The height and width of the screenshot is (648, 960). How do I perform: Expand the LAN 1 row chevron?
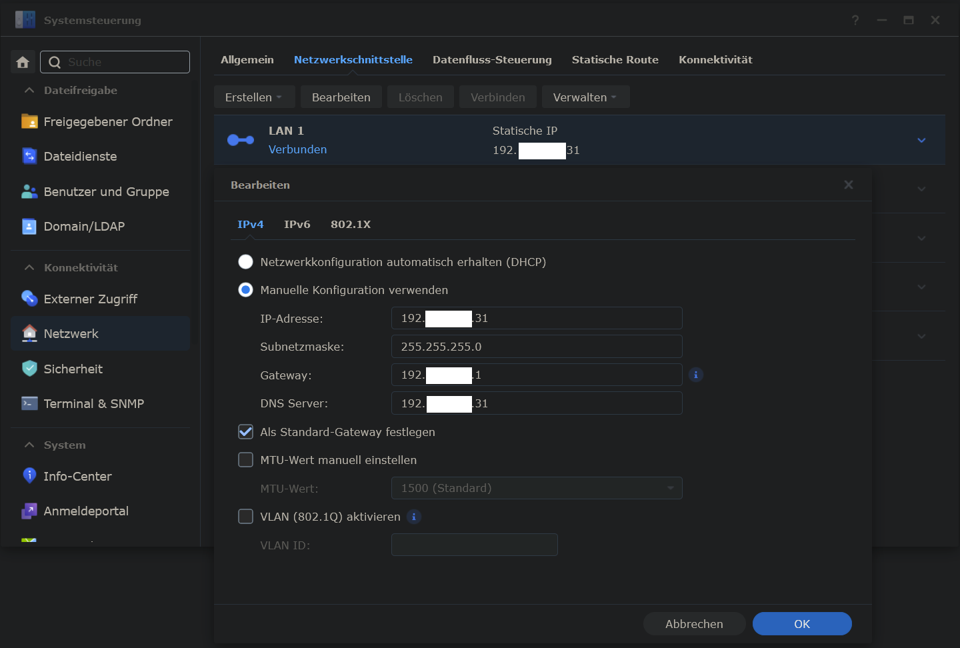(921, 140)
